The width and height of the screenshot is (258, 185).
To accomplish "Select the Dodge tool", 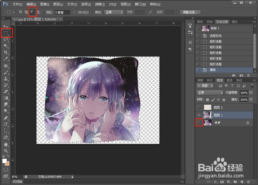I will tap(6, 111).
